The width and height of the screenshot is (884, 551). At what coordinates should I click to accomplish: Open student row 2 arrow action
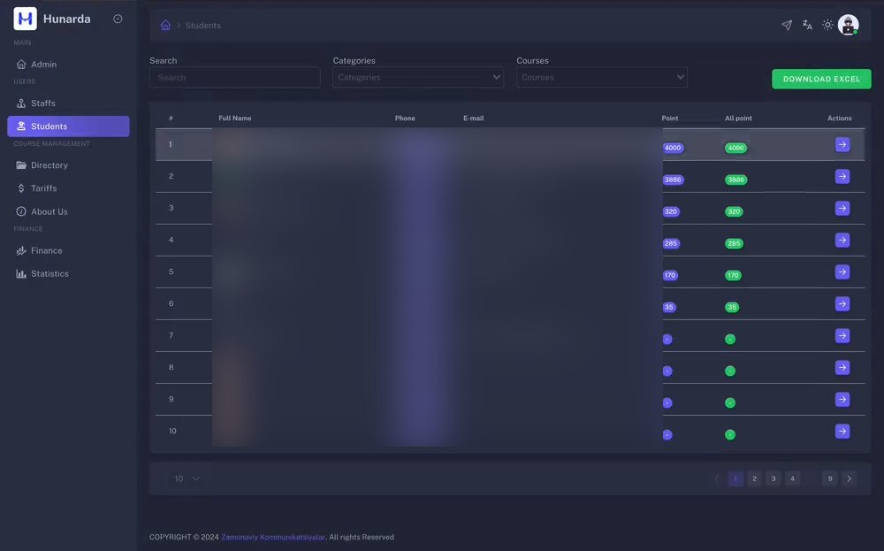pyautogui.click(x=842, y=177)
